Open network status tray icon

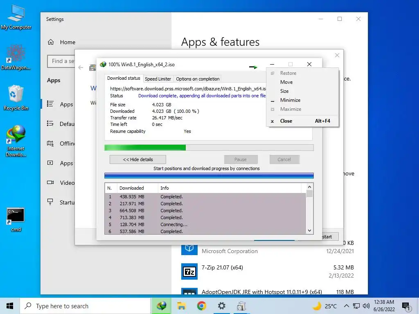coord(356,306)
